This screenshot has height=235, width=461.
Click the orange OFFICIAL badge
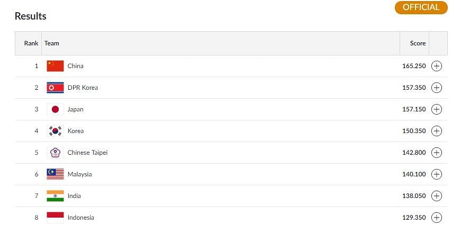tap(421, 7)
